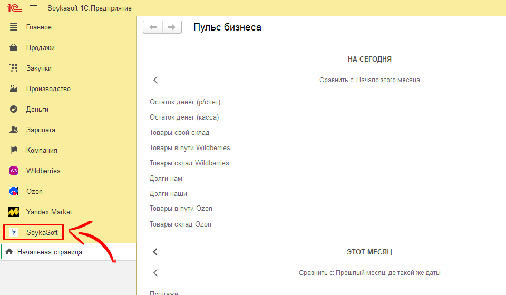Click the Продажи basket icon
The image size is (506, 295).
(x=14, y=47)
